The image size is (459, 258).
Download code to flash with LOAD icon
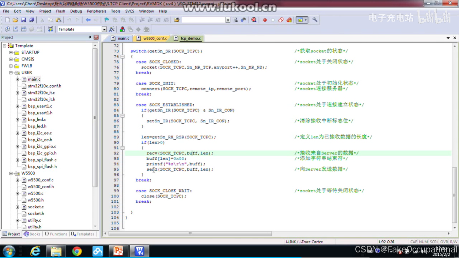pos(50,29)
